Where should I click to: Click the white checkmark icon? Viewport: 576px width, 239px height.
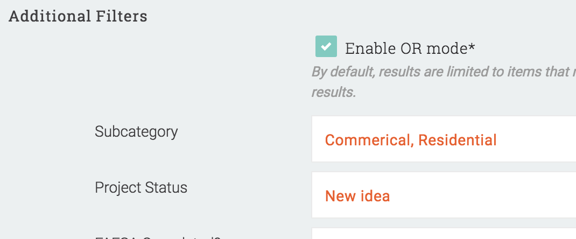(326, 47)
